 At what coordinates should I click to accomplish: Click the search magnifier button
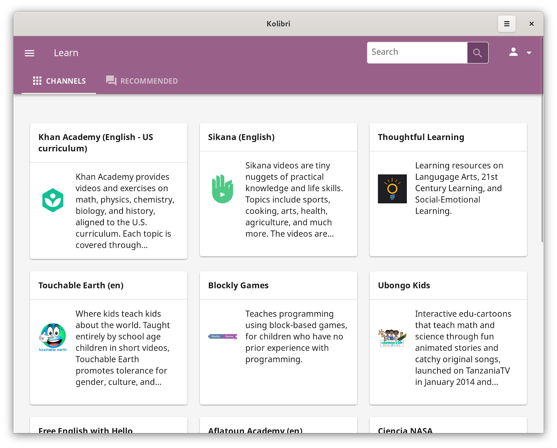[478, 53]
